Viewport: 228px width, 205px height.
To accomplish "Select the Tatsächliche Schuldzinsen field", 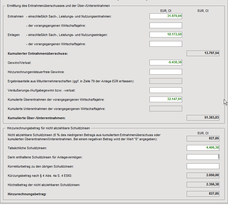I will [x=203, y=148].
